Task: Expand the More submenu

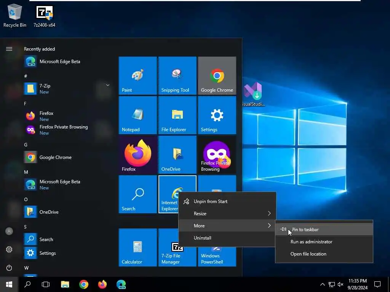Action: point(227,226)
